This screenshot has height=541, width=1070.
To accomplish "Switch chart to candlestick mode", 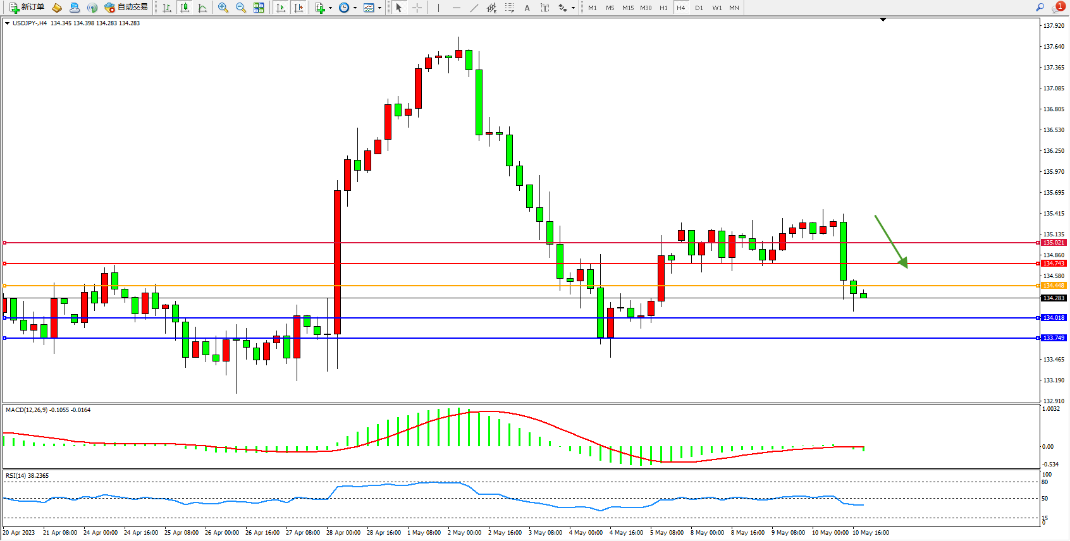I will (185, 8).
